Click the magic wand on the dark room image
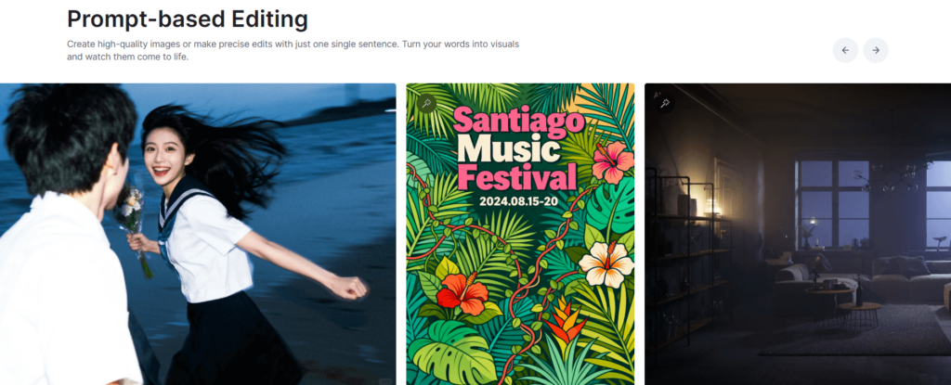The height and width of the screenshot is (385, 951). tap(665, 103)
